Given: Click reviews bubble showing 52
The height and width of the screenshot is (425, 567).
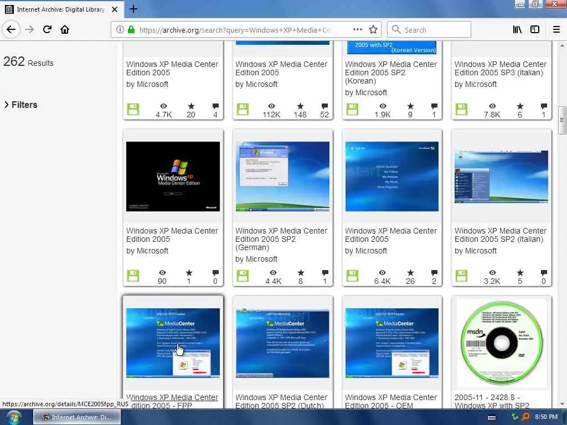Looking at the screenshot, I should (x=324, y=106).
